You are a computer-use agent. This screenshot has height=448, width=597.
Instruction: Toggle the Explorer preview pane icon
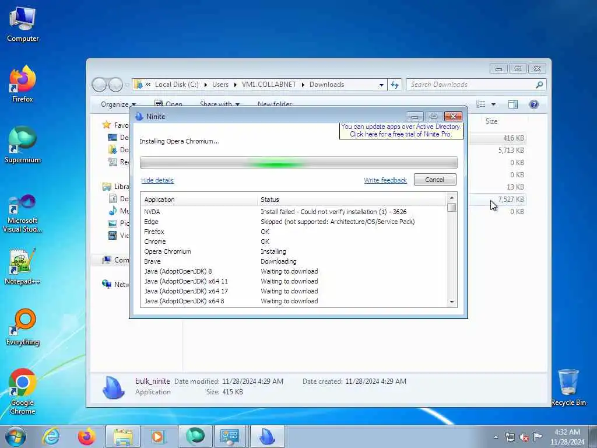(x=513, y=104)
